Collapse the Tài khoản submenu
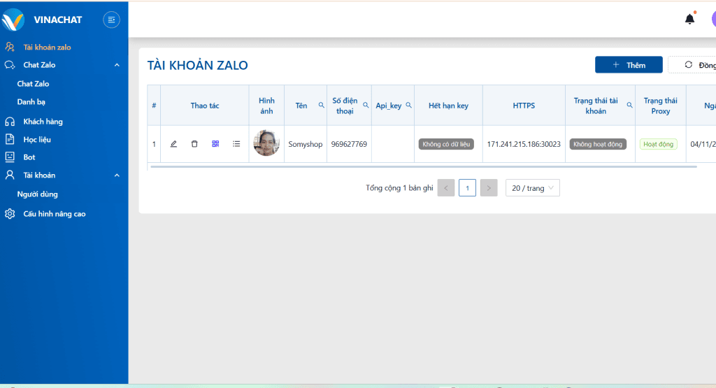The height and width of the screenshot is (388, 716). (117, 175)
